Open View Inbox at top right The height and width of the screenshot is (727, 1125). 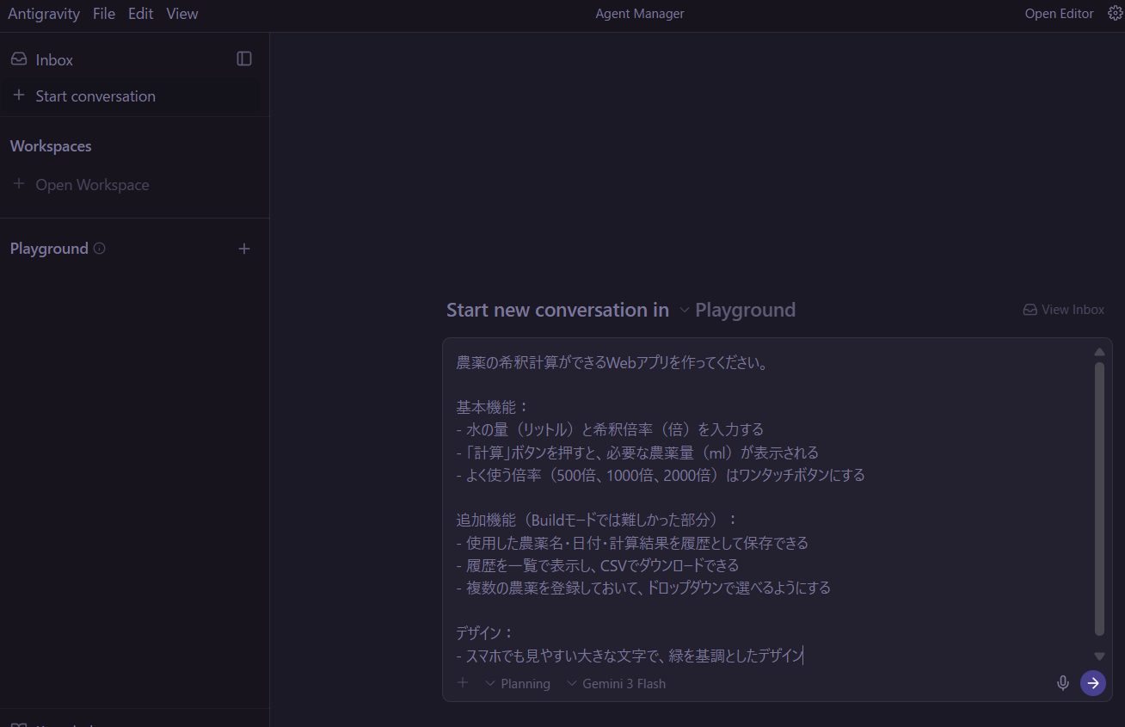tap(1063, 309)
